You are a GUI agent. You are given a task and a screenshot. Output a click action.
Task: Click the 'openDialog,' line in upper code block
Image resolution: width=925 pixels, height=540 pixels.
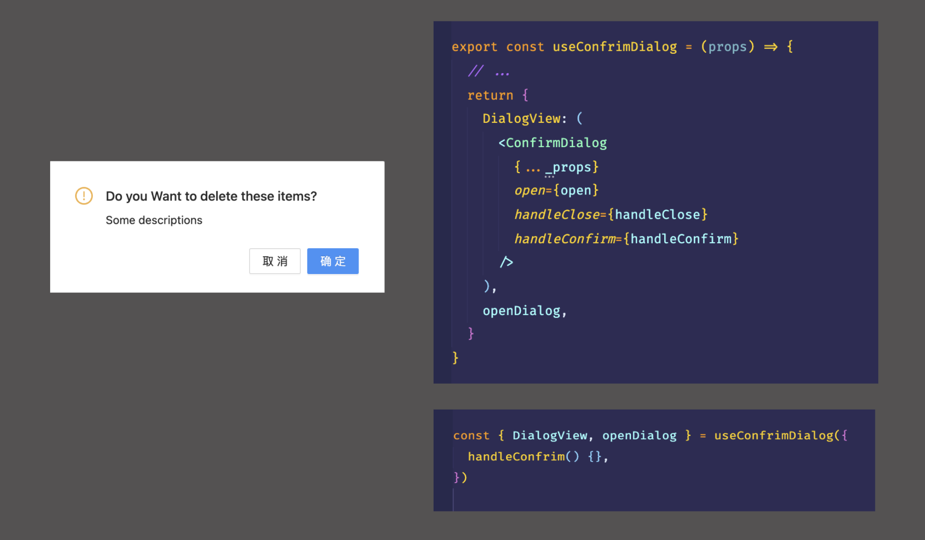pyautogui.click(x=524, y=311)
